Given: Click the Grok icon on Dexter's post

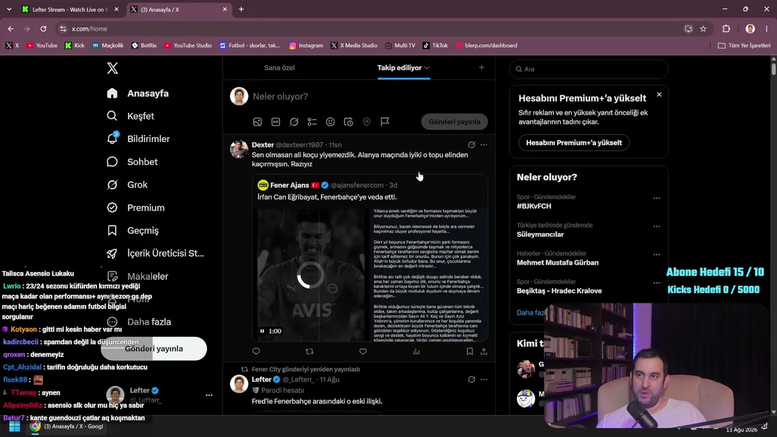Looking at the screenshot, I should pos(471,145).
